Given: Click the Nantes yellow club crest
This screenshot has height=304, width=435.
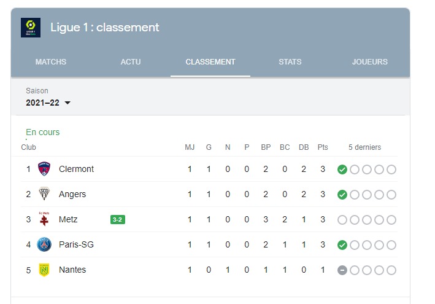Looking at the screenshot, I should [x=44, y=270].
